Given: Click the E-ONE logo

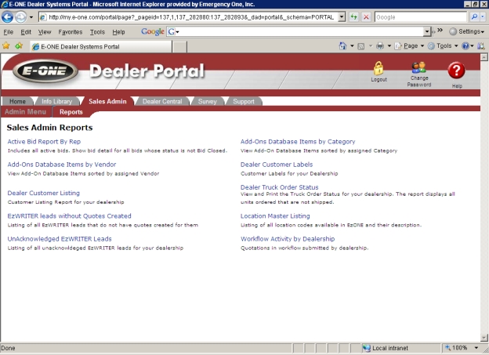Looking at the screenshot, I should coord(45,71).
